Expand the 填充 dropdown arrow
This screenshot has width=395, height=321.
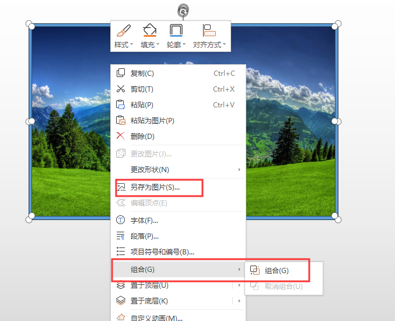(x=158, y=44)
